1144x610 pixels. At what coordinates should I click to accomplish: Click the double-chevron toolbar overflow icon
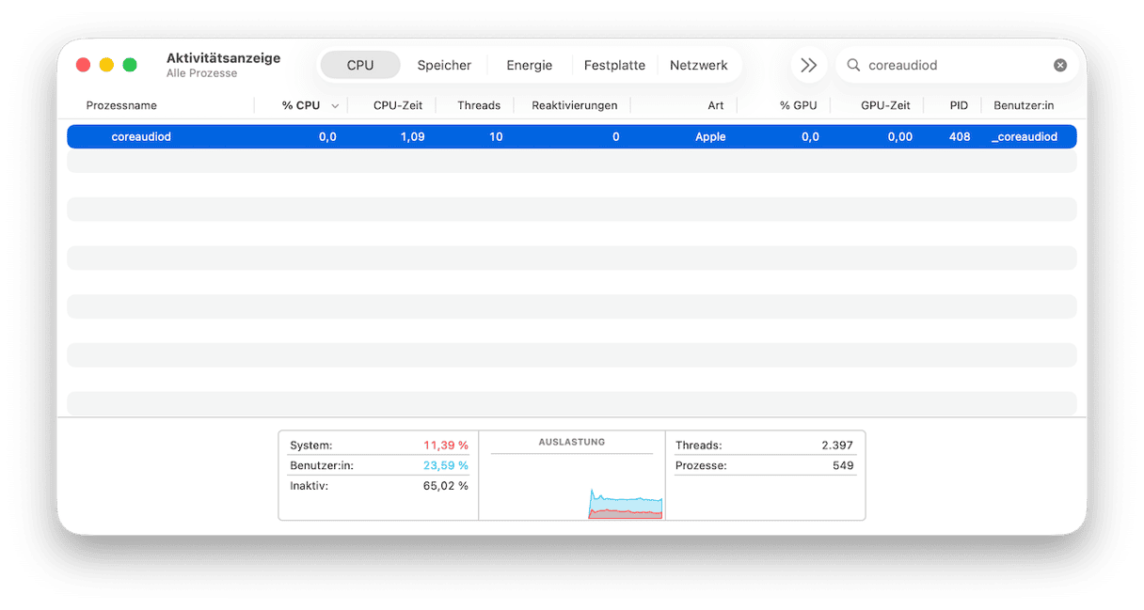click(x=808, y=65)
